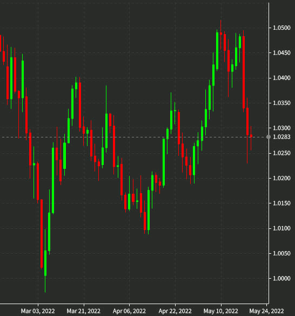The height and width of the screenshot is (316, 295).
Task: Click the 1.0200 price axis label
Action: pyautogui.click(x=281, y=178)
